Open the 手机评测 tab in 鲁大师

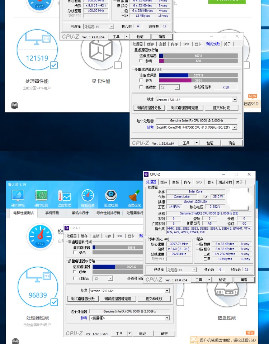(x=52, y=213)
